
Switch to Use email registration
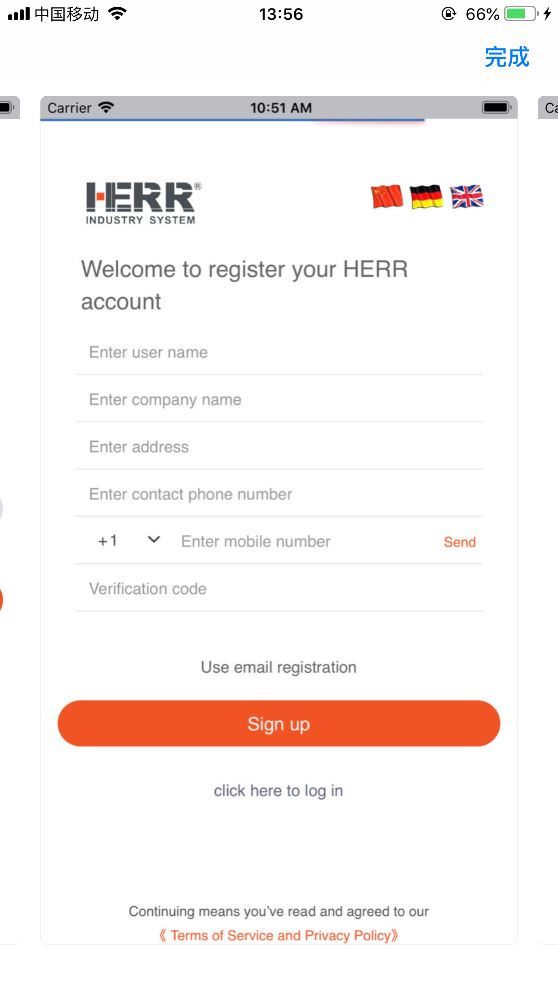point(279,667)
